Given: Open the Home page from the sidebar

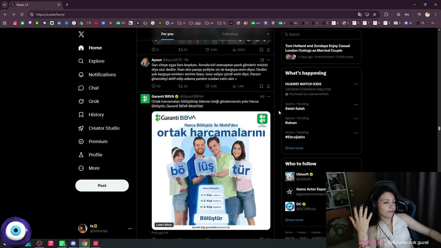Looking at the screenshot, I should pyautogui.click(x=90, y=48).
